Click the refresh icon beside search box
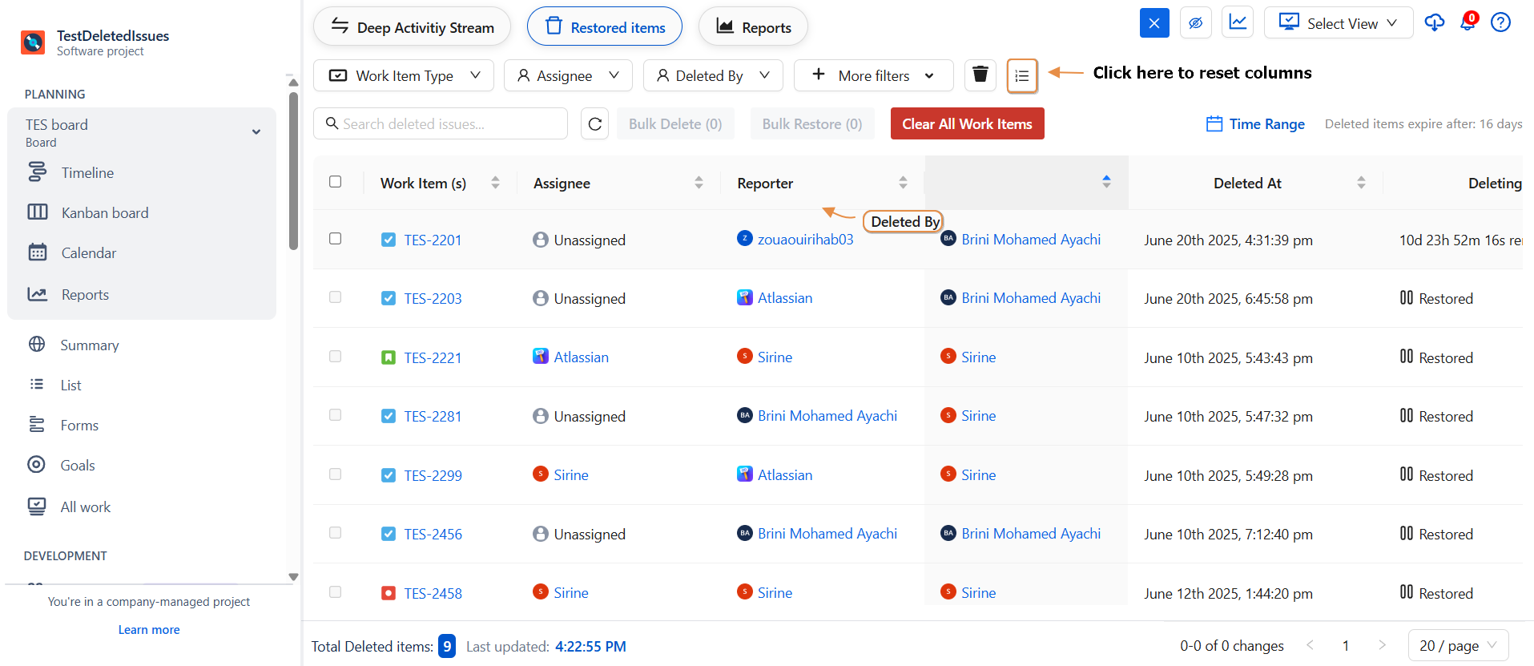1534x666 pixels. tap(594, 124)
